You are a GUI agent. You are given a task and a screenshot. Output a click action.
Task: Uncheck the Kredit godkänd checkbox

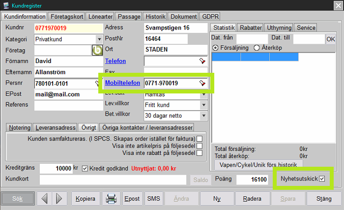click(x=85, y=168)
